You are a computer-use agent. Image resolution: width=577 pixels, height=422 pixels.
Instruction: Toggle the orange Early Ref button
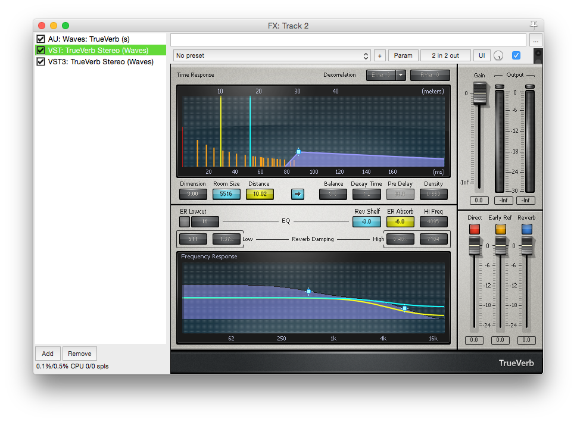(500, 229)
